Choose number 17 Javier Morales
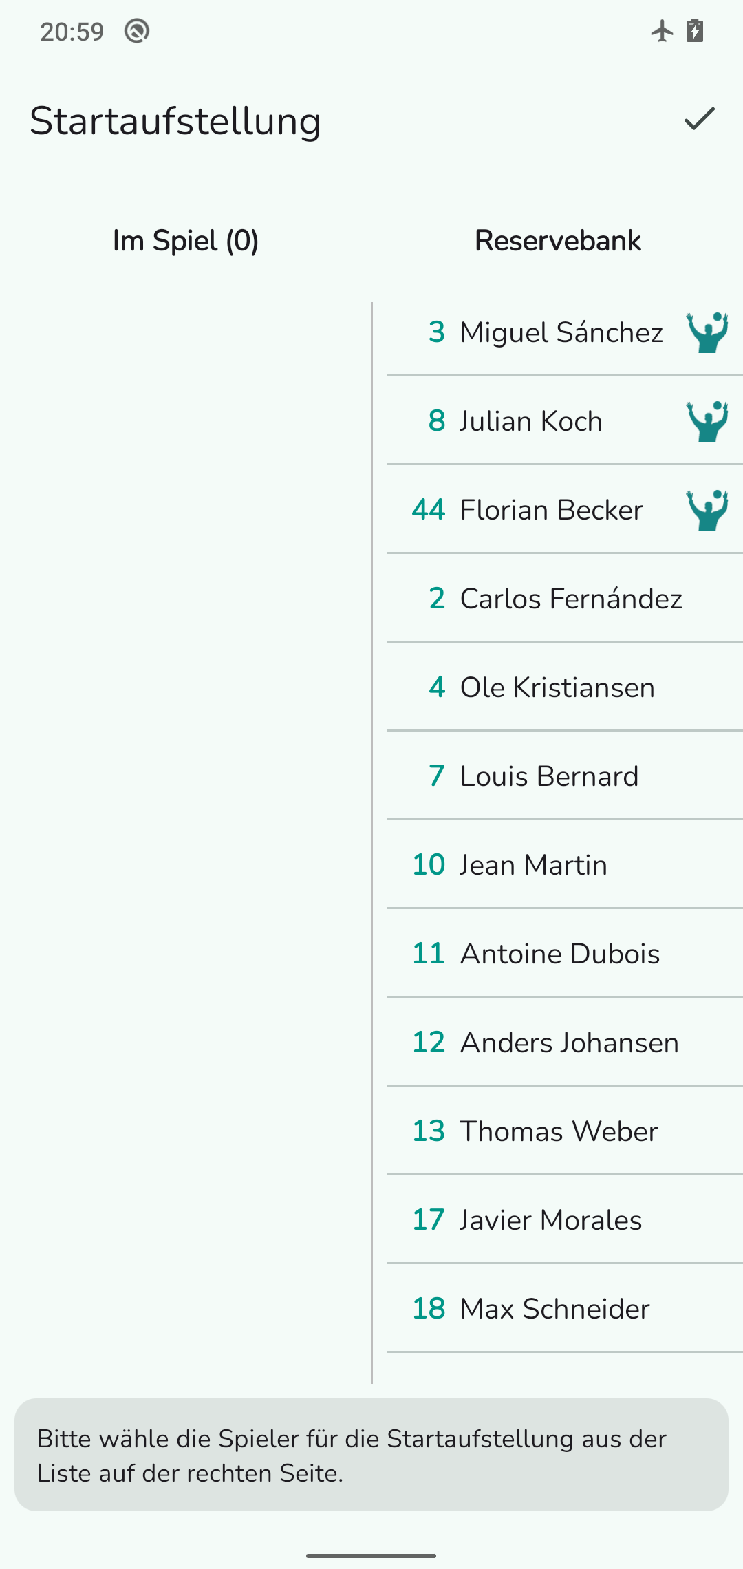The image size is (743, 1569). coord(528,1220)
